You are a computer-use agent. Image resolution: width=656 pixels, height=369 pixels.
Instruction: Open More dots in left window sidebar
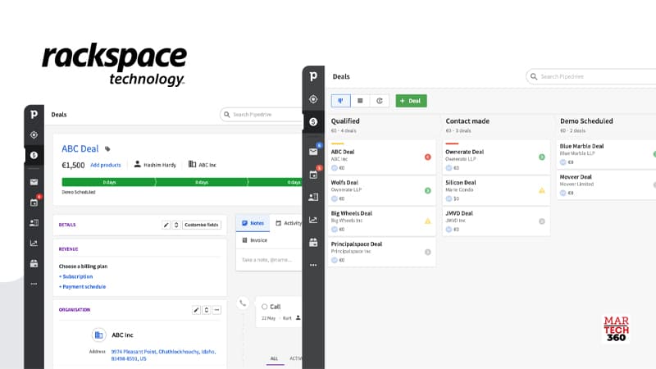click(x=34, y=284)
